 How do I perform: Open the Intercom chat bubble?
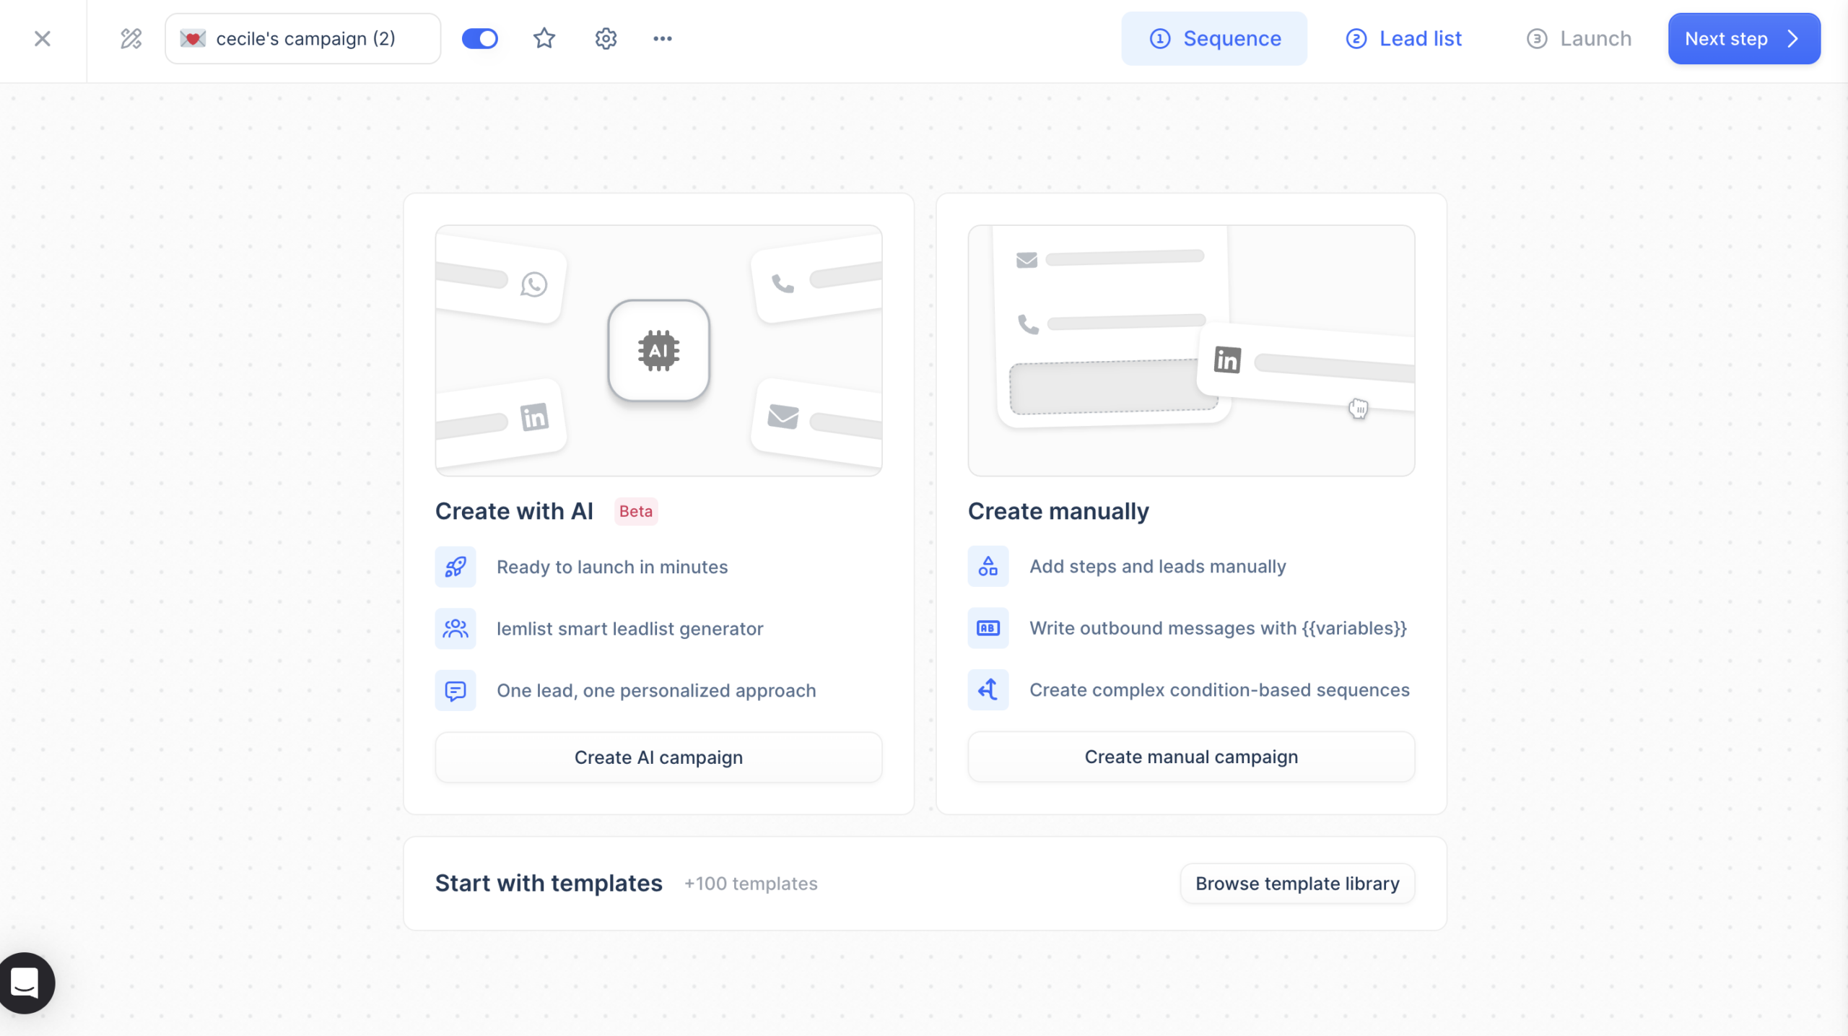[26, 983]
